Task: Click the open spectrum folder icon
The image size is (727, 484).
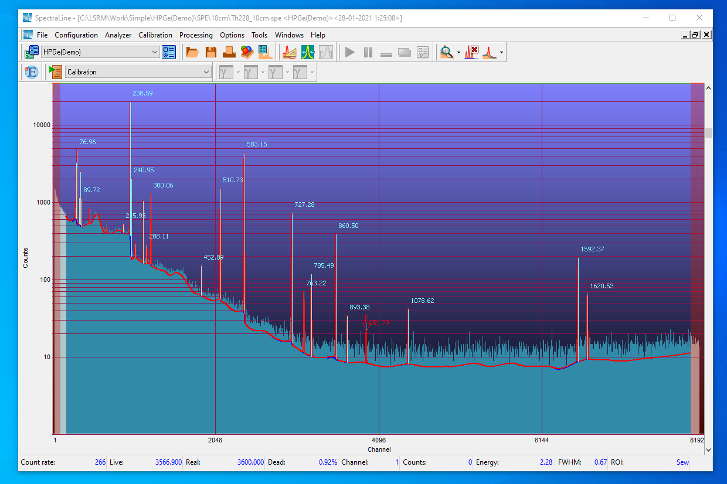Action: 192,52
